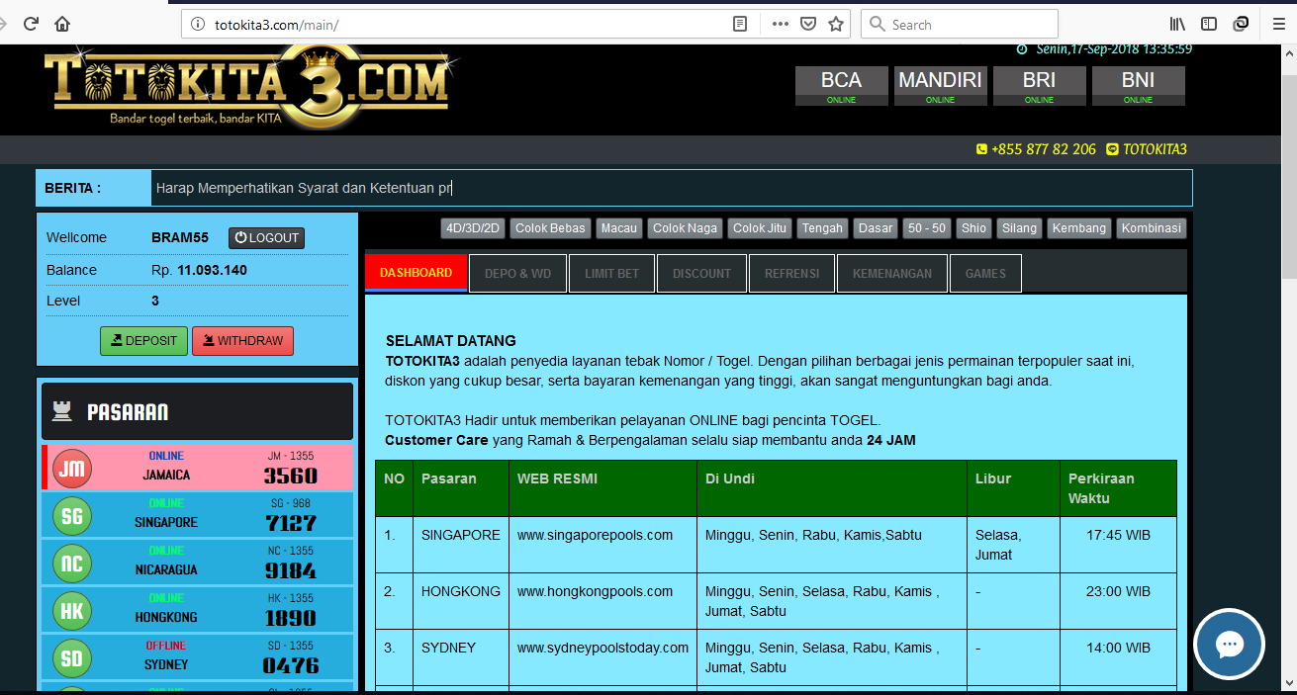This screenshot has height=695, width=1297.
Task: Choose the Colok Naga game type
Action: (685, 228)
